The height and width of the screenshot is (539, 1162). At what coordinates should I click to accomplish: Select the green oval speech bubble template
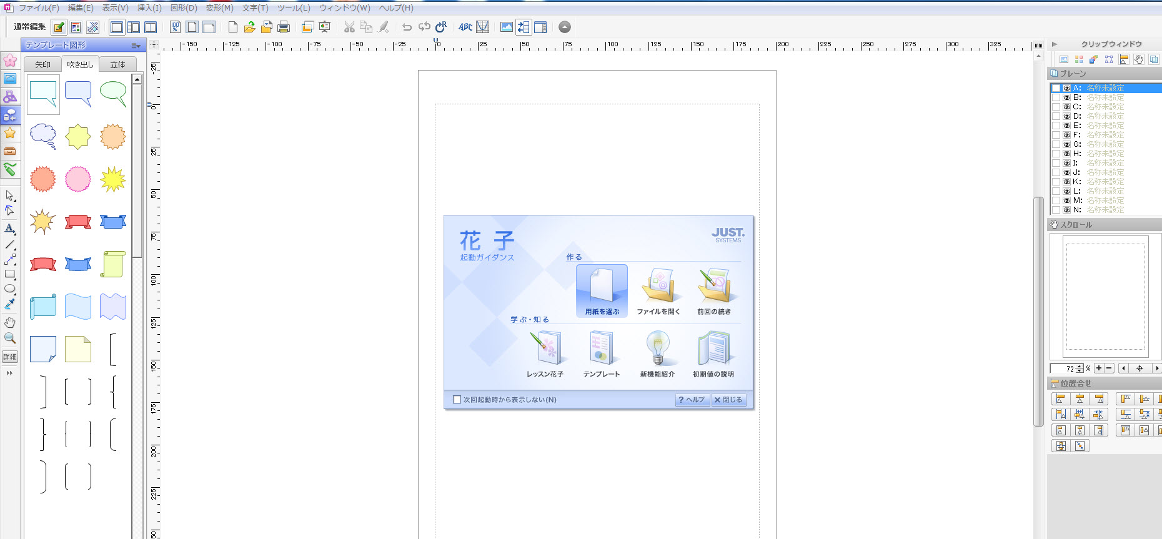point(113,94)
